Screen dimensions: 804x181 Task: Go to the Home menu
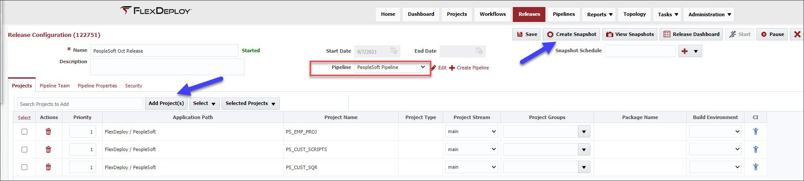[388, 14]
